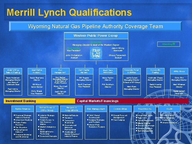Select the Tax Expertise bullet
Image resolution: width=192 pixels, height=144 pixels.
coord(20,127)
